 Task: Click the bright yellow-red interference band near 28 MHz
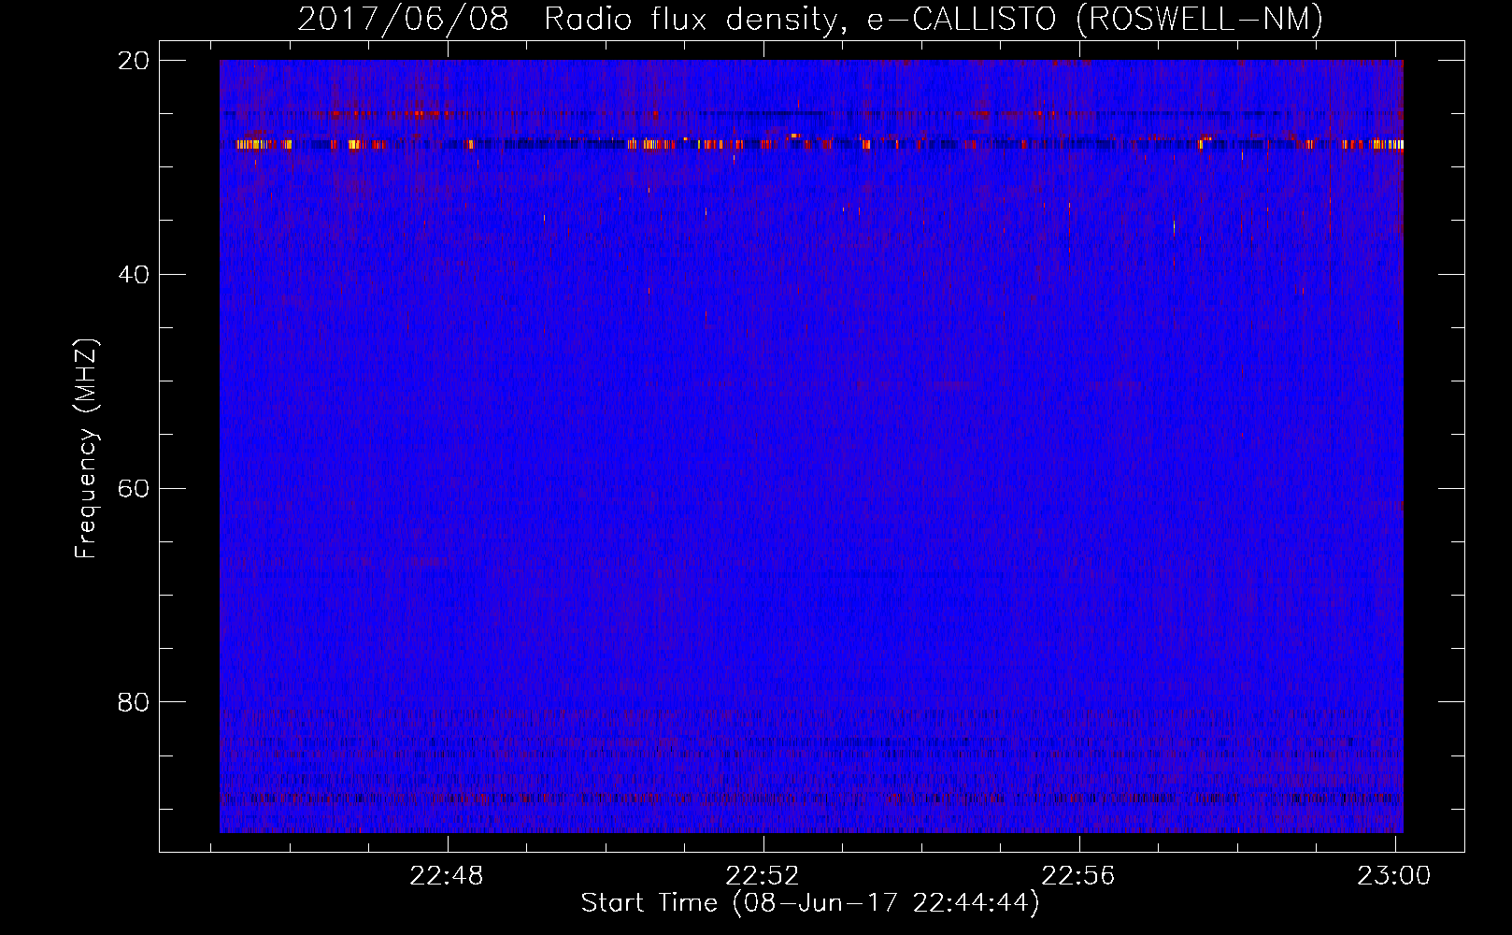click(811, 144)
